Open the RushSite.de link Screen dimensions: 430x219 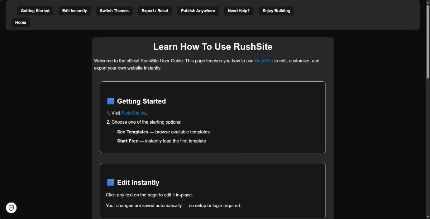(x=134, y=113)
